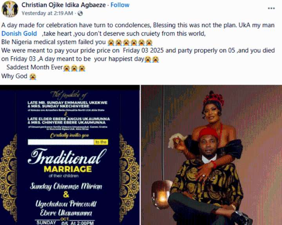The height and width of the screenshot is (225, 282).
Task: Open the traditional marriage invitation image
Action: [x=70, y=155]
